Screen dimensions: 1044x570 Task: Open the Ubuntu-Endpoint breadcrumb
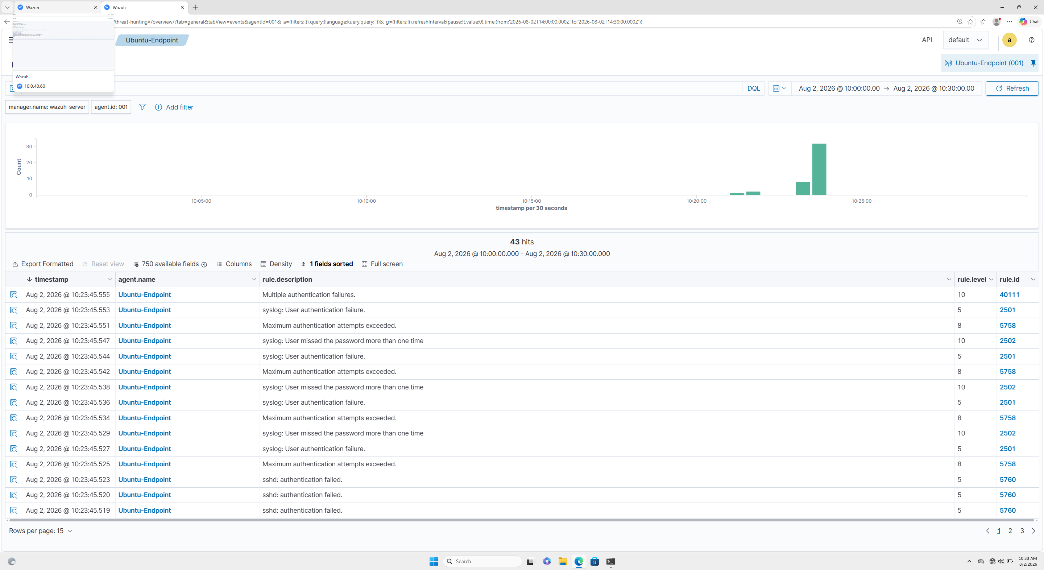coord(152,40)
